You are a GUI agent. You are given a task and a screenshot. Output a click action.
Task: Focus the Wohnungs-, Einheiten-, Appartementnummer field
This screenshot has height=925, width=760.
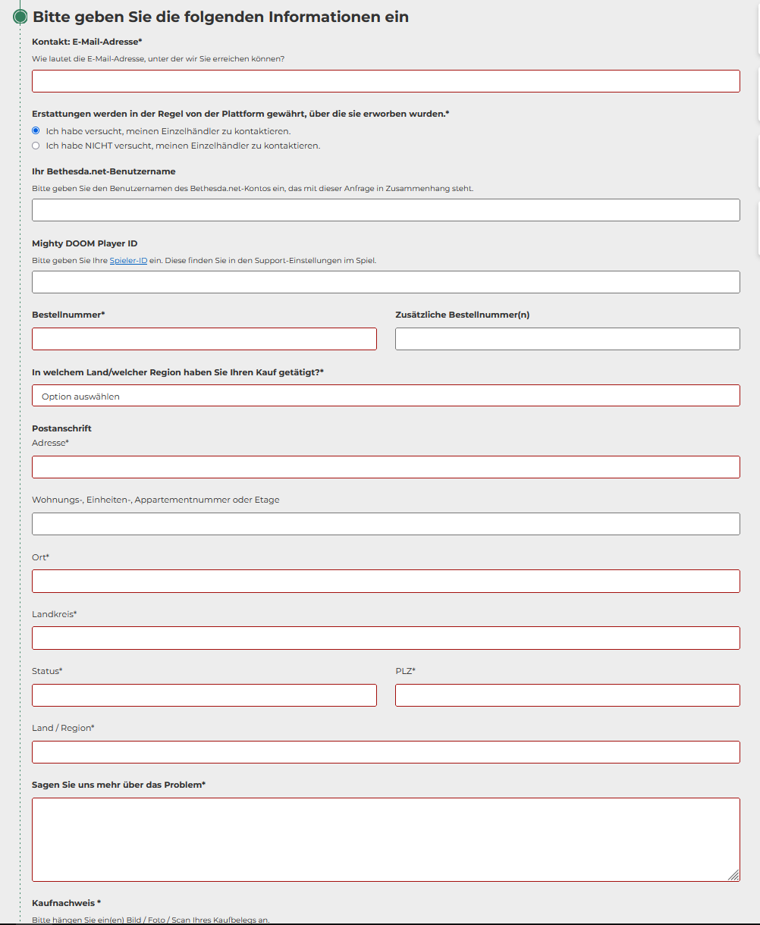tap(386, 524)
